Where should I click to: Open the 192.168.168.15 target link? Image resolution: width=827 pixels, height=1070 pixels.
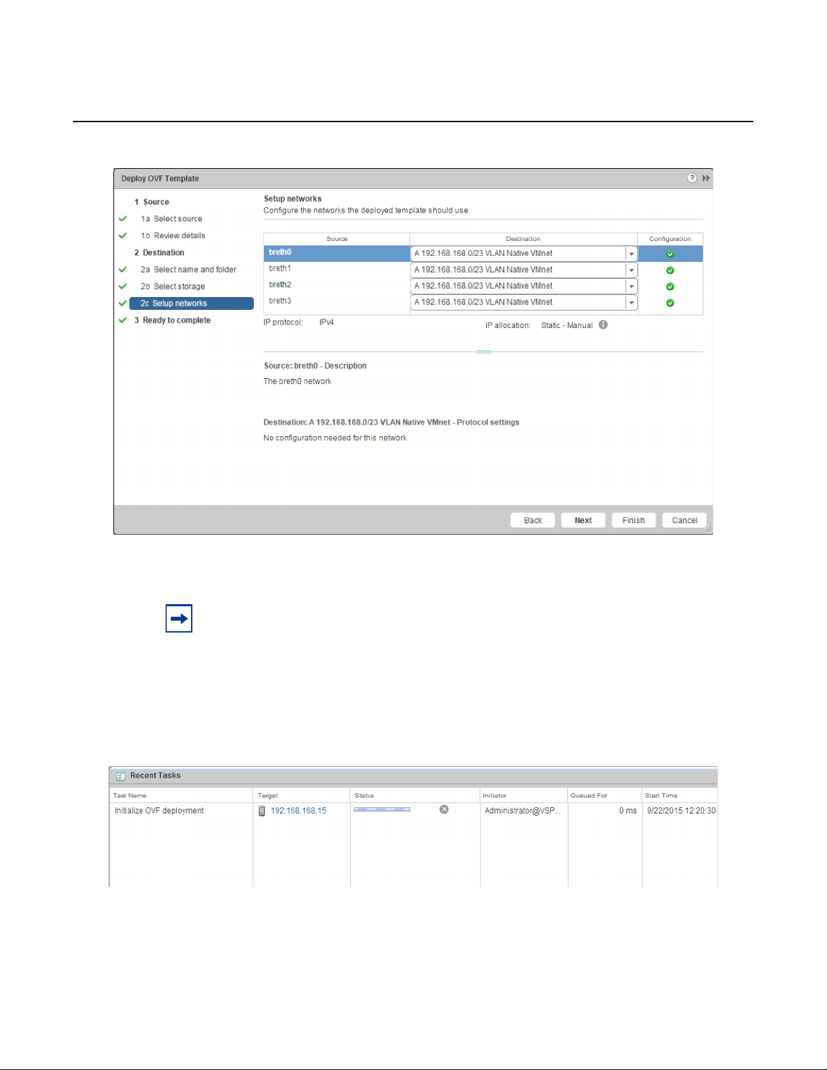(x=298, y=811)
